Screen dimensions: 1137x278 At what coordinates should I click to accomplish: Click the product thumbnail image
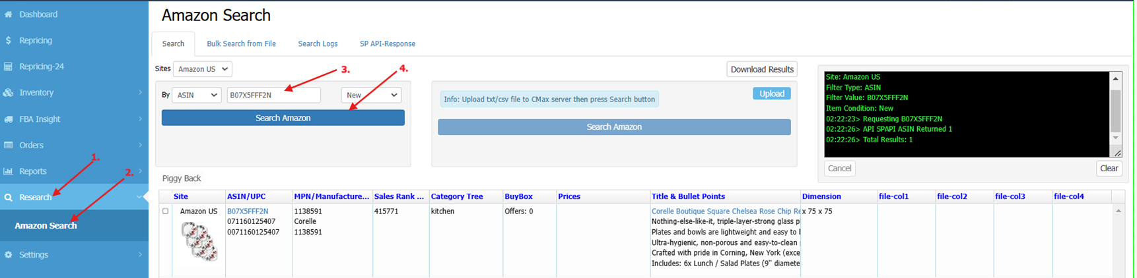tap(199, 240)
